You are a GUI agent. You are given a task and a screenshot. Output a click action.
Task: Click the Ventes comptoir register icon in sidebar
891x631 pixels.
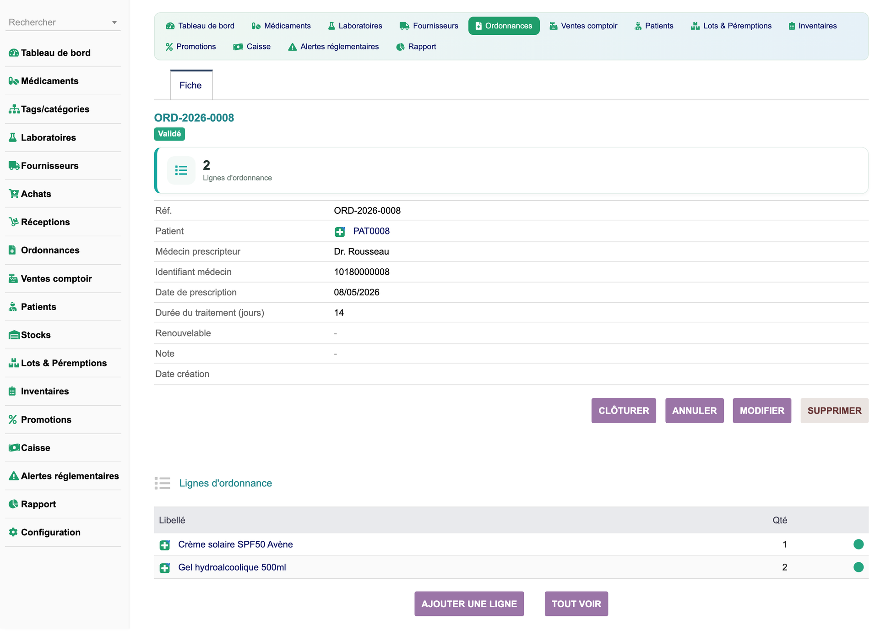[x=13, y=279]
